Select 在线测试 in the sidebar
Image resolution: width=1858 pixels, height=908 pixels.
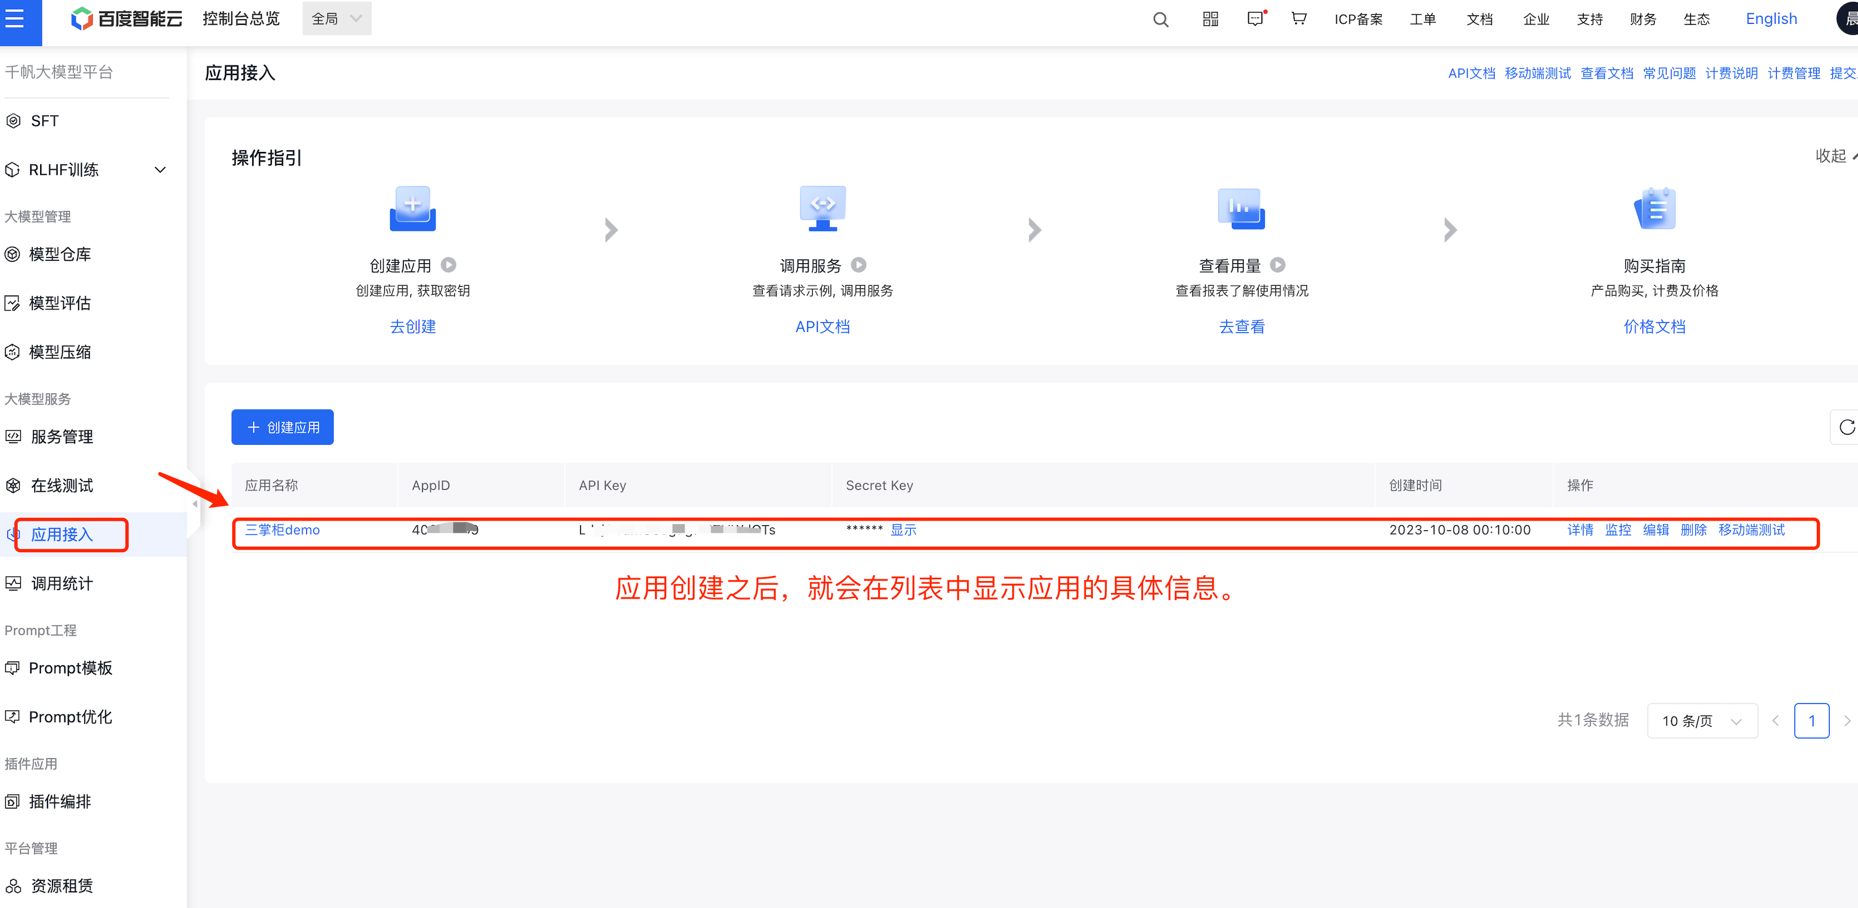click(62, 486)
